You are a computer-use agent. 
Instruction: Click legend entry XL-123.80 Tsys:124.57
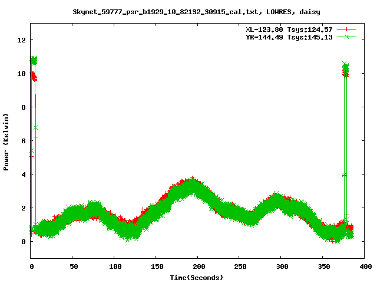pos(289,29)
